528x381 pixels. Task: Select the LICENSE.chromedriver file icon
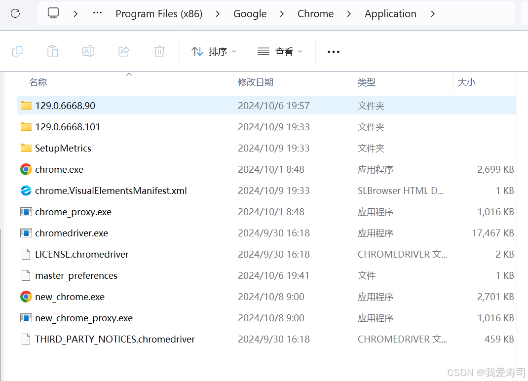click(26, 254)
